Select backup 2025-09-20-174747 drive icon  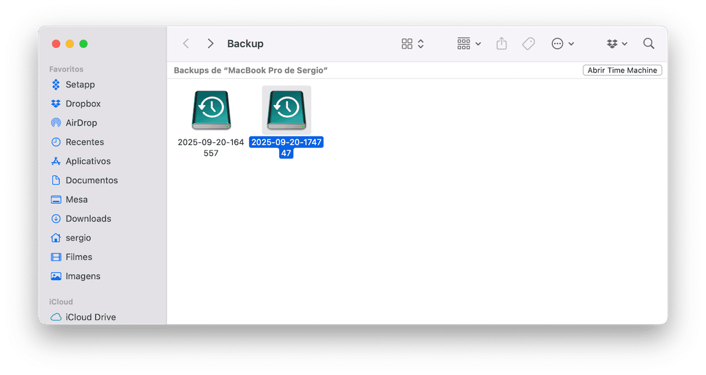coord(286,110)
